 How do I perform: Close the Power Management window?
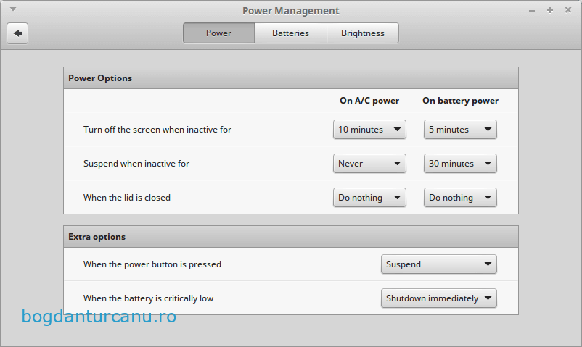(567, 10)
